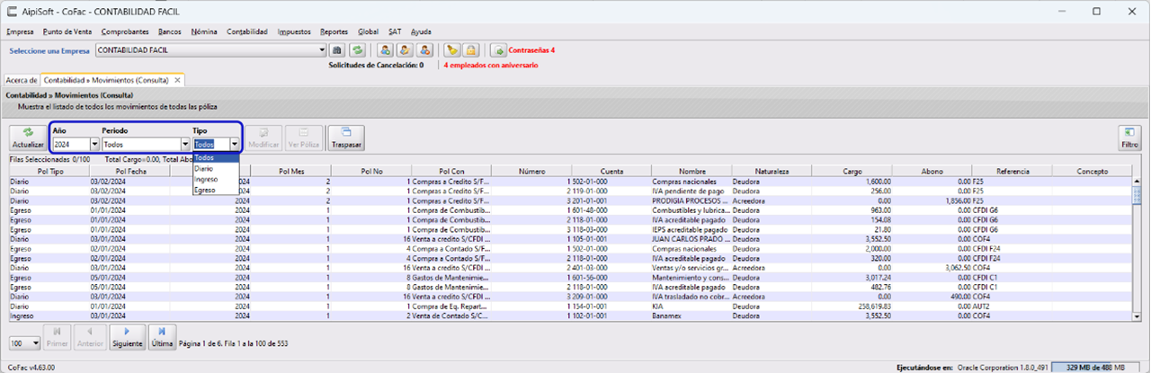Viewport: 1151px width, 373px height.
Task: Open the Punto de Venta menu
Action: coord(67,31)
